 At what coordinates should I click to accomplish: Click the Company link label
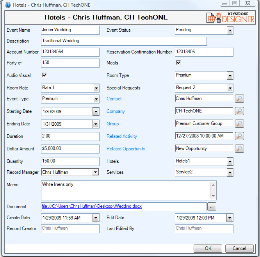tap(116, 111)
